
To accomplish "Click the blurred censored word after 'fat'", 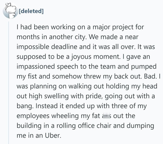I will 107,116.
